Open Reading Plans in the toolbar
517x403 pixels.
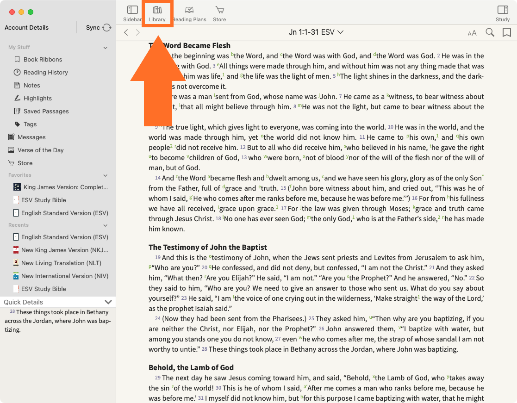189,14
